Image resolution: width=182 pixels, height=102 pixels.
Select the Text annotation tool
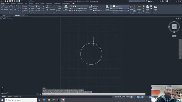pyautogui.click(x=47, y=8)
